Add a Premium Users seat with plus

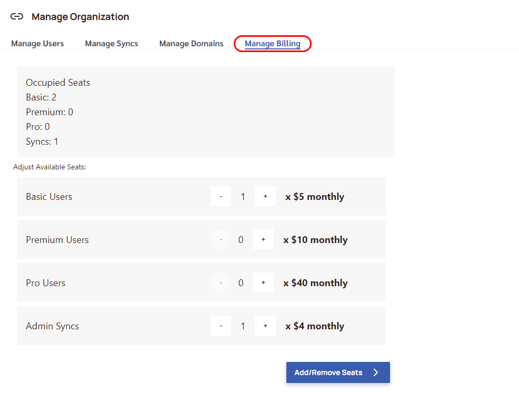(263, 239)
